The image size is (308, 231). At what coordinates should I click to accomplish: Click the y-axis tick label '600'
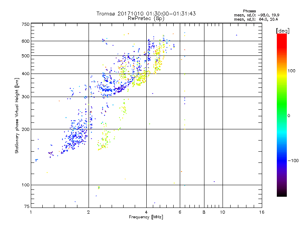point(25,41)
